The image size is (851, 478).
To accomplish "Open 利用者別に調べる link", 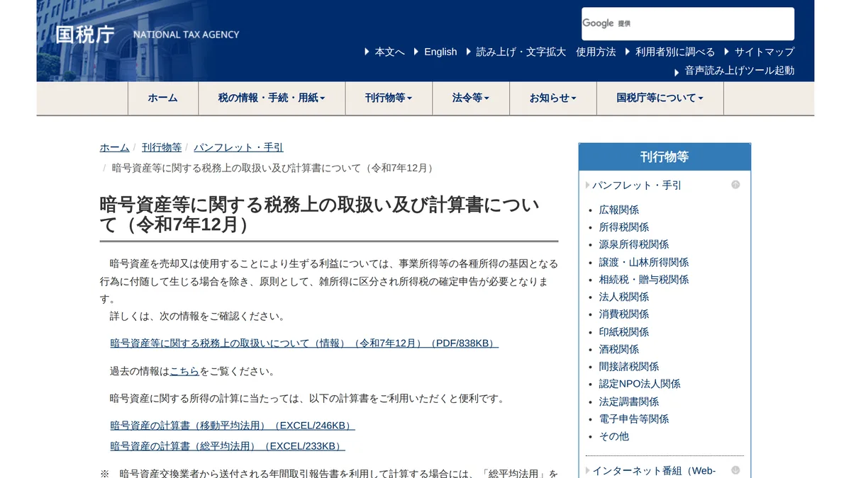I will point(675,52).
